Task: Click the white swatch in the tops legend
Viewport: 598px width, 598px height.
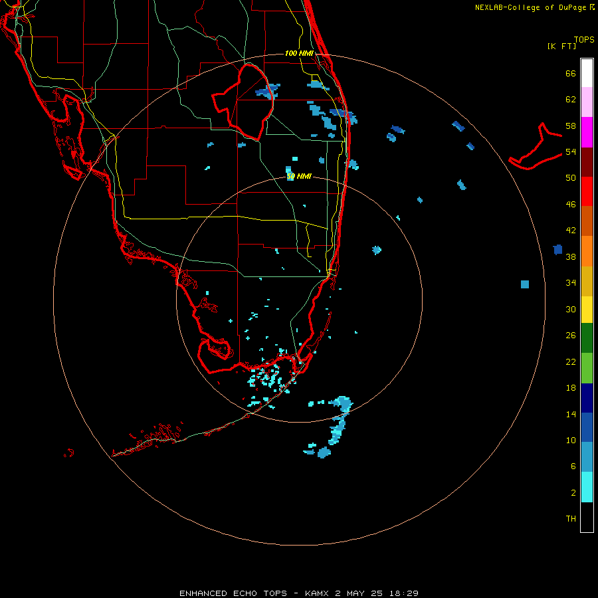Action: click(x=587, y=73)
